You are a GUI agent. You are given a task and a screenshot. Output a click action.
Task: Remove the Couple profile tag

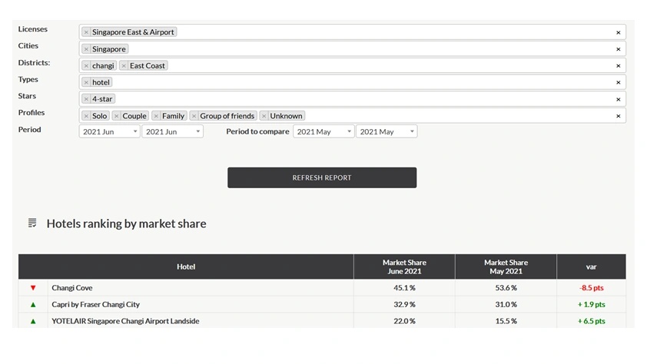click(117, 116)
